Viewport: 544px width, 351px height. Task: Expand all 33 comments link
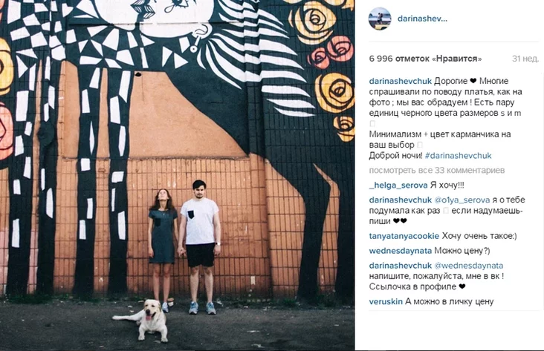pos(437,170)
